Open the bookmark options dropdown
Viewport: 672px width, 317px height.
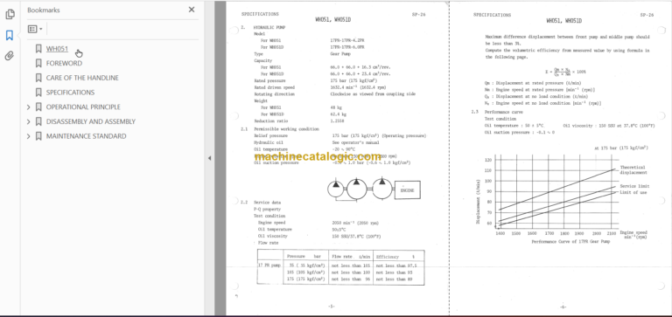[35, 29]
